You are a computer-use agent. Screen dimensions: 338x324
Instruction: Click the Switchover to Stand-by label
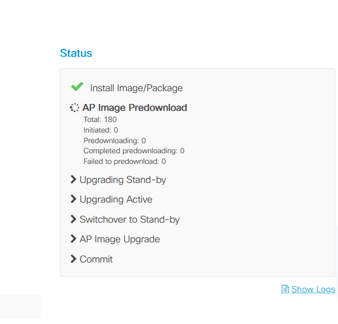(x=130, y=220)
